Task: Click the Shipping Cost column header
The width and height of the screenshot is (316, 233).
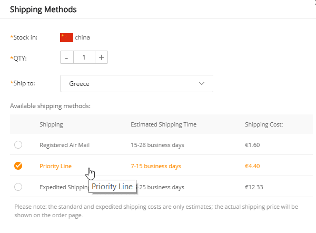Action: (x=264, y=124)
